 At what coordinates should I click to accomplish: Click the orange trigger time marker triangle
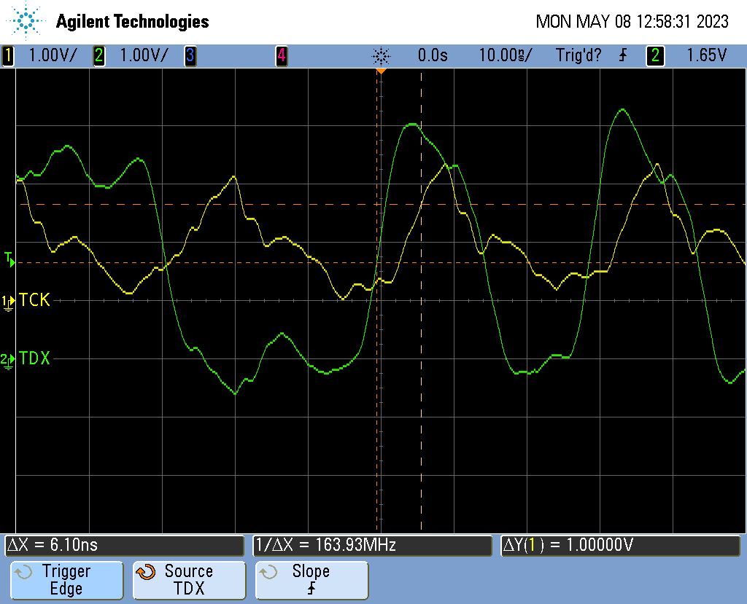pyautogui.click(x=380, y=71)
